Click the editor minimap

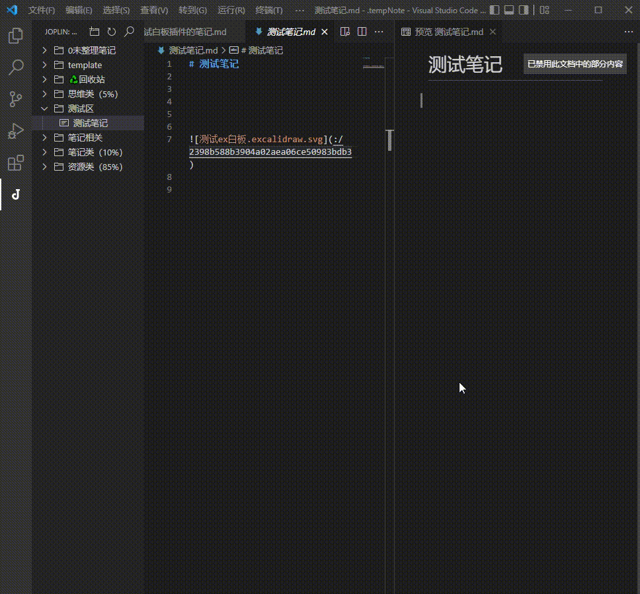point(373,64)
